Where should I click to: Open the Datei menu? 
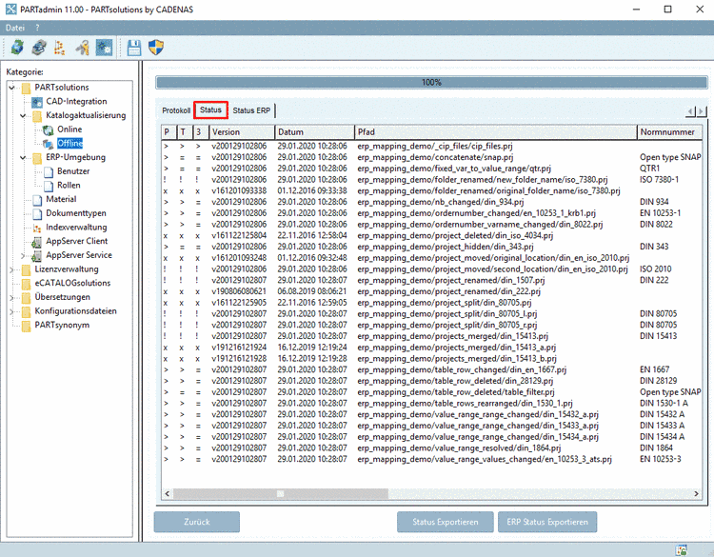[15, 28]
